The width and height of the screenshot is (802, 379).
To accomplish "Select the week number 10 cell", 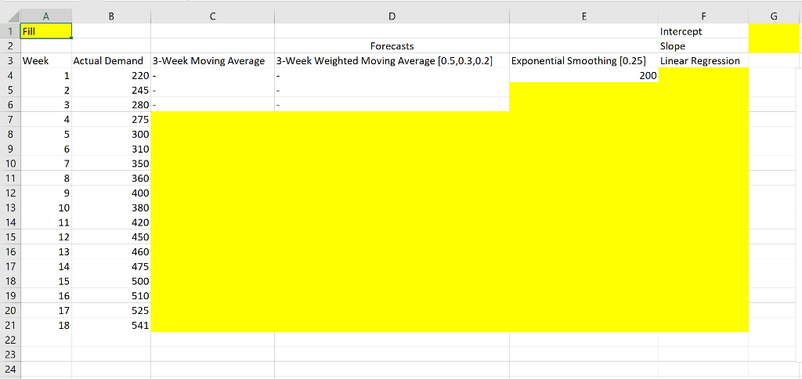I will (x=46, y=208).
